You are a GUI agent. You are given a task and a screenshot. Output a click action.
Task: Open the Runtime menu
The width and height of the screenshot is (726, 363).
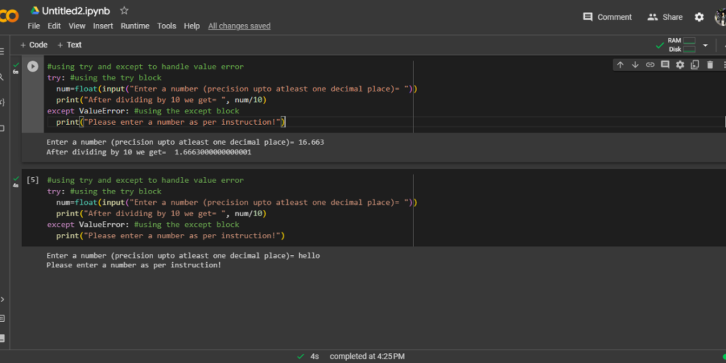coord(135,26)
